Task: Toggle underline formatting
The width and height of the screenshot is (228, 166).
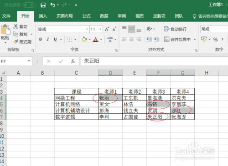Action: [x=55, y=40]
